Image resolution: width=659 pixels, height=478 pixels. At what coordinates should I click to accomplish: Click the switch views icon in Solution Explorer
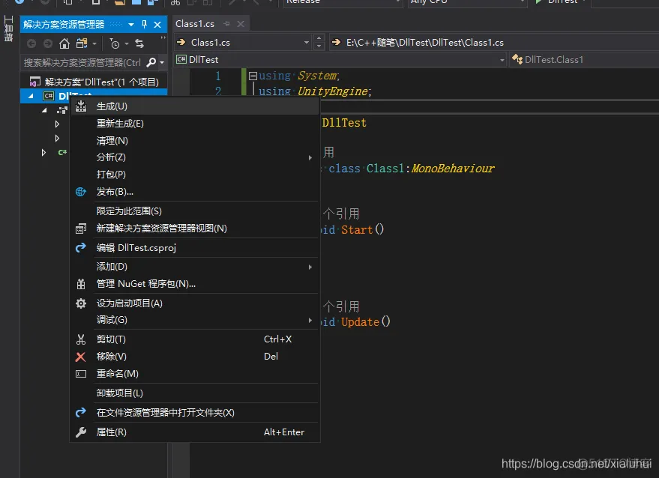(82, 43)
